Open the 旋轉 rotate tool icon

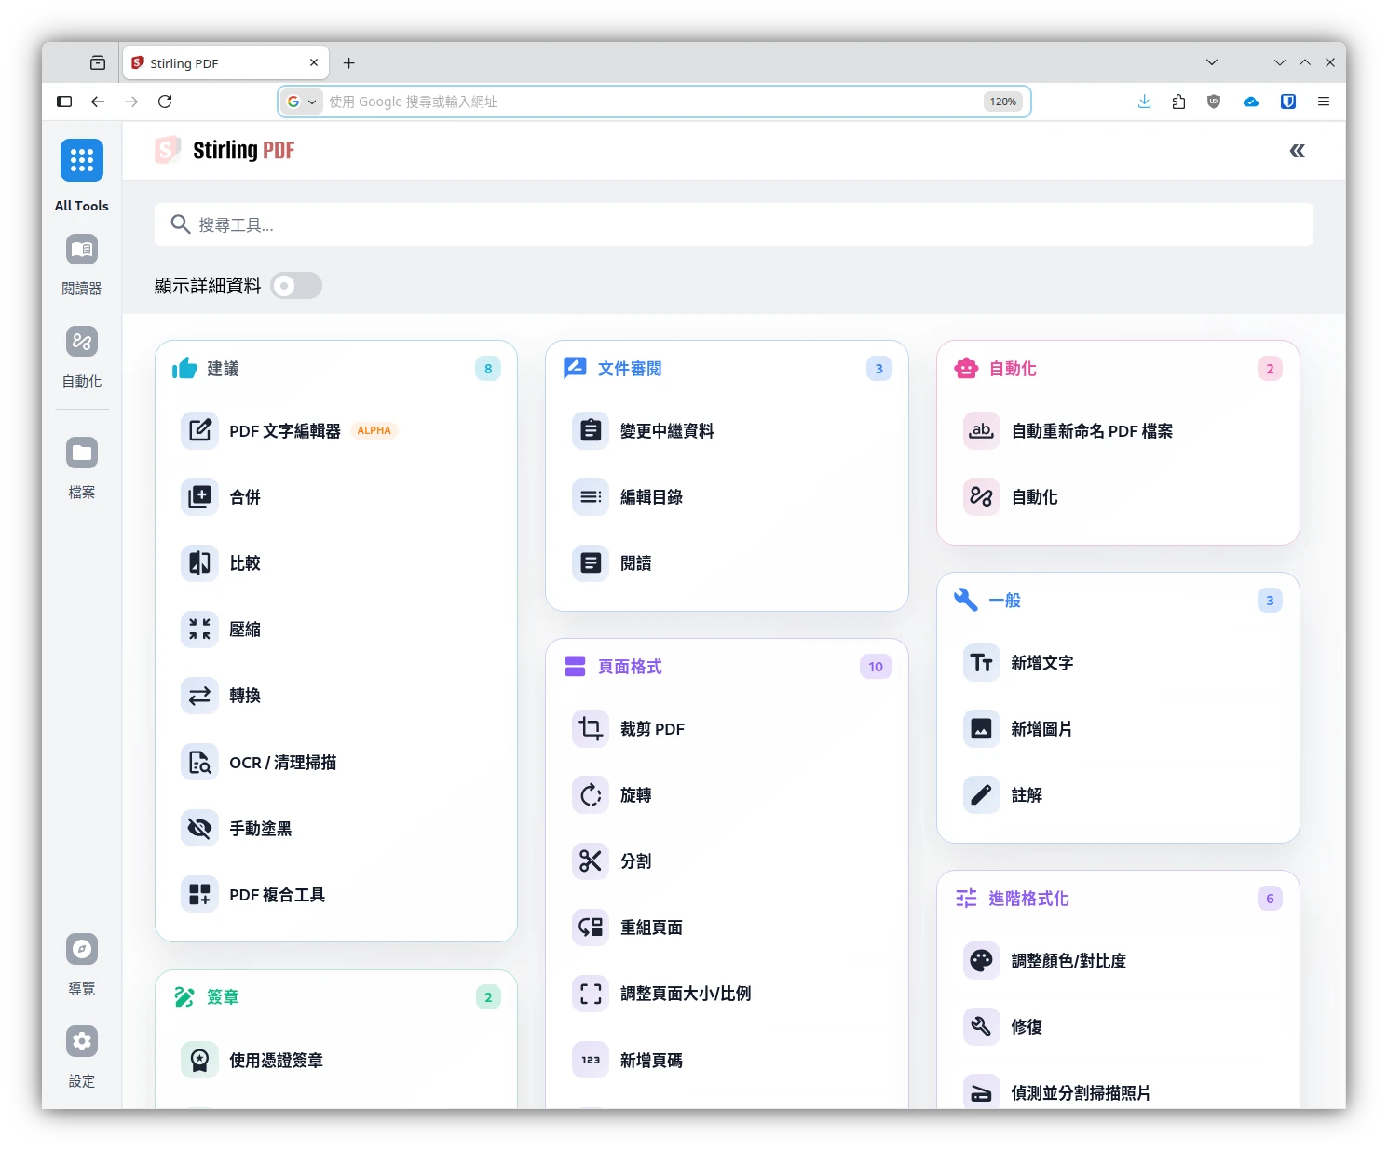coord(591,794)
